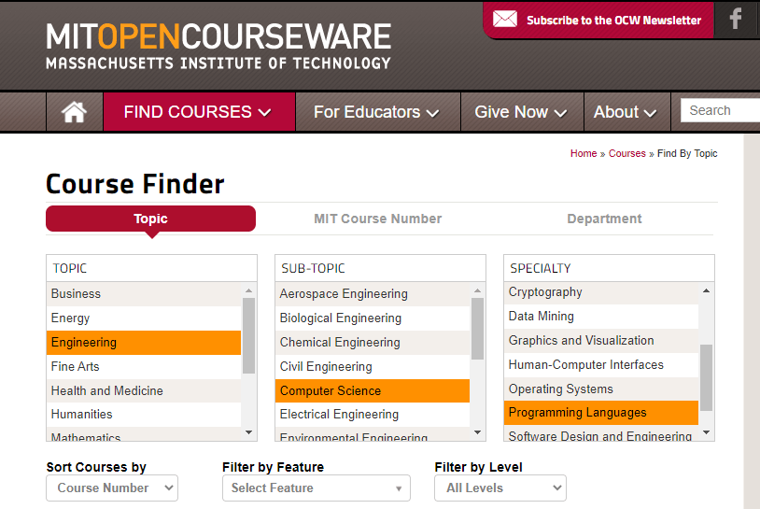Select the Topic tab
Viewport: 760px width, 509px height.
(150, 219)
